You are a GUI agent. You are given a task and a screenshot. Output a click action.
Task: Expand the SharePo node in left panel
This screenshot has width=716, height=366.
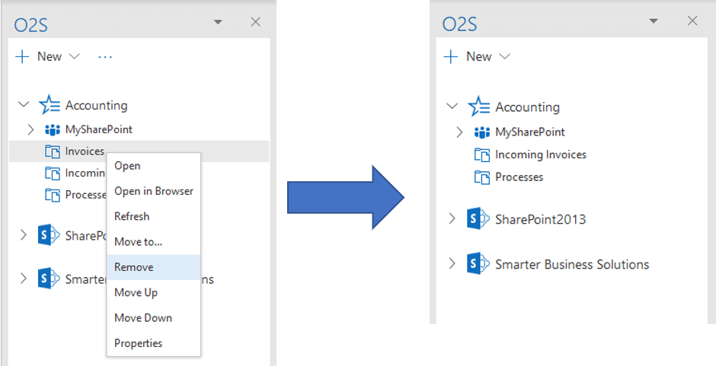24,235
